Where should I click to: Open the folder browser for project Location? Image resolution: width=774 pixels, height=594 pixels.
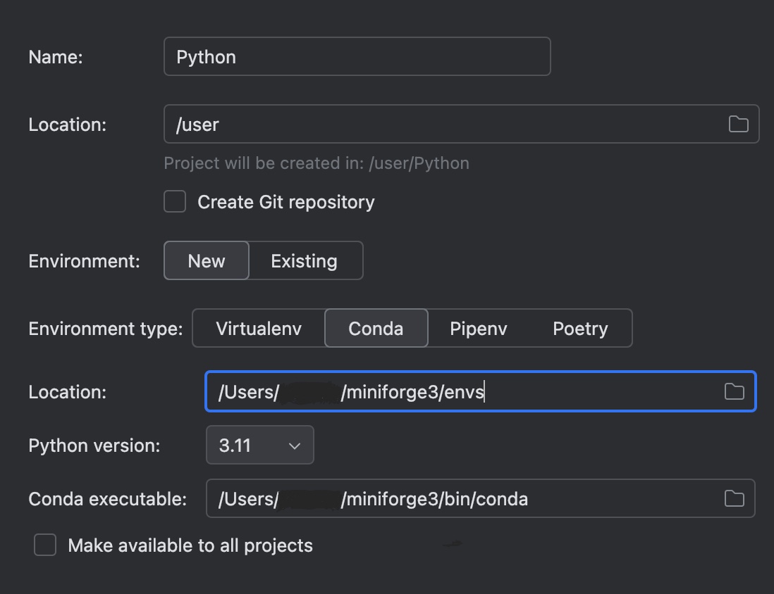click(x=738, y=124)
